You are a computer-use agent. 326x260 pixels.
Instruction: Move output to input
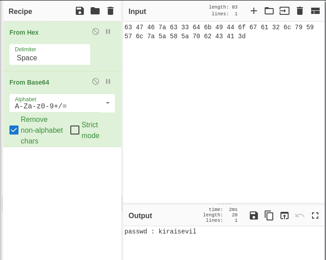285,215
